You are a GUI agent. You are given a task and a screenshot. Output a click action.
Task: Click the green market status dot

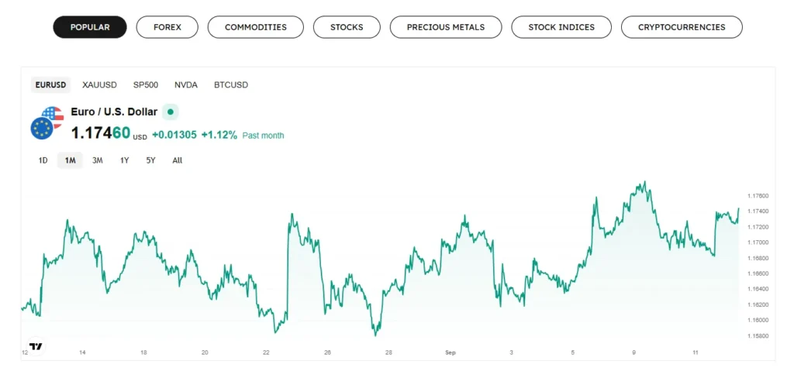pyautogui.click(x=171, y=112)
